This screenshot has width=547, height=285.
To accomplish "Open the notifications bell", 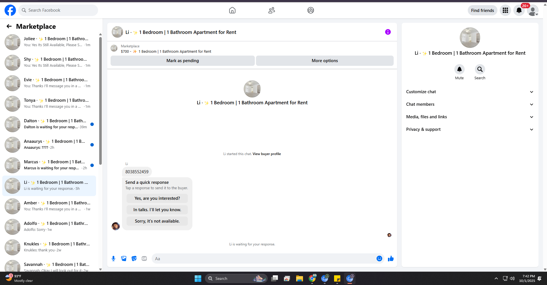I will (519, 10).
